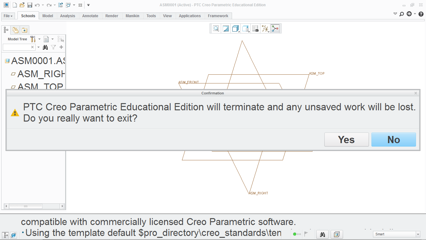426x240 pixels.
Task: Expand the ASM0001.ASM tree node
Action: [x=7, y=61]
